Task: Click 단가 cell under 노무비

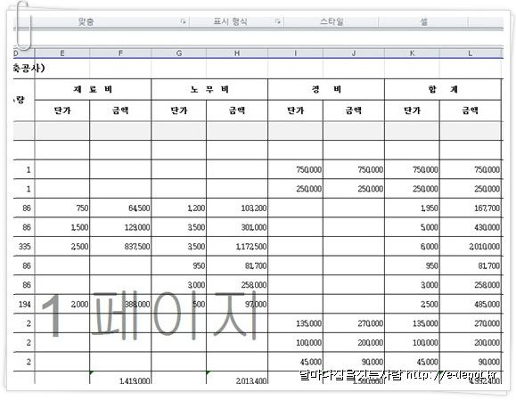Action: click(179, 110)
